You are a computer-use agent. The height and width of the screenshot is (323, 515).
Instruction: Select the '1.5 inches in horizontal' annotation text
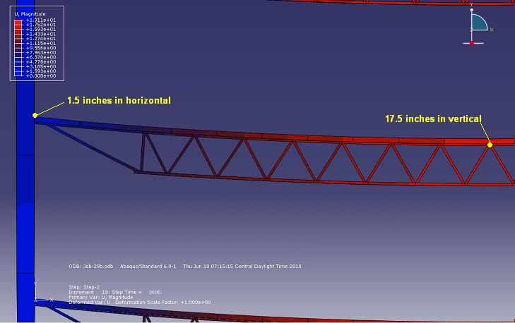[119, 100]
